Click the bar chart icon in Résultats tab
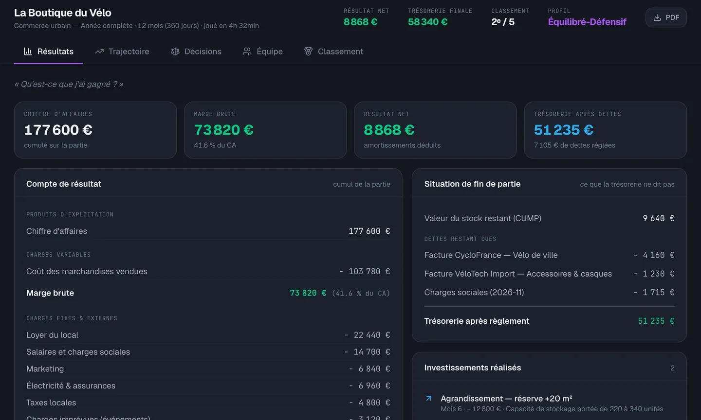 click(28, 52)
